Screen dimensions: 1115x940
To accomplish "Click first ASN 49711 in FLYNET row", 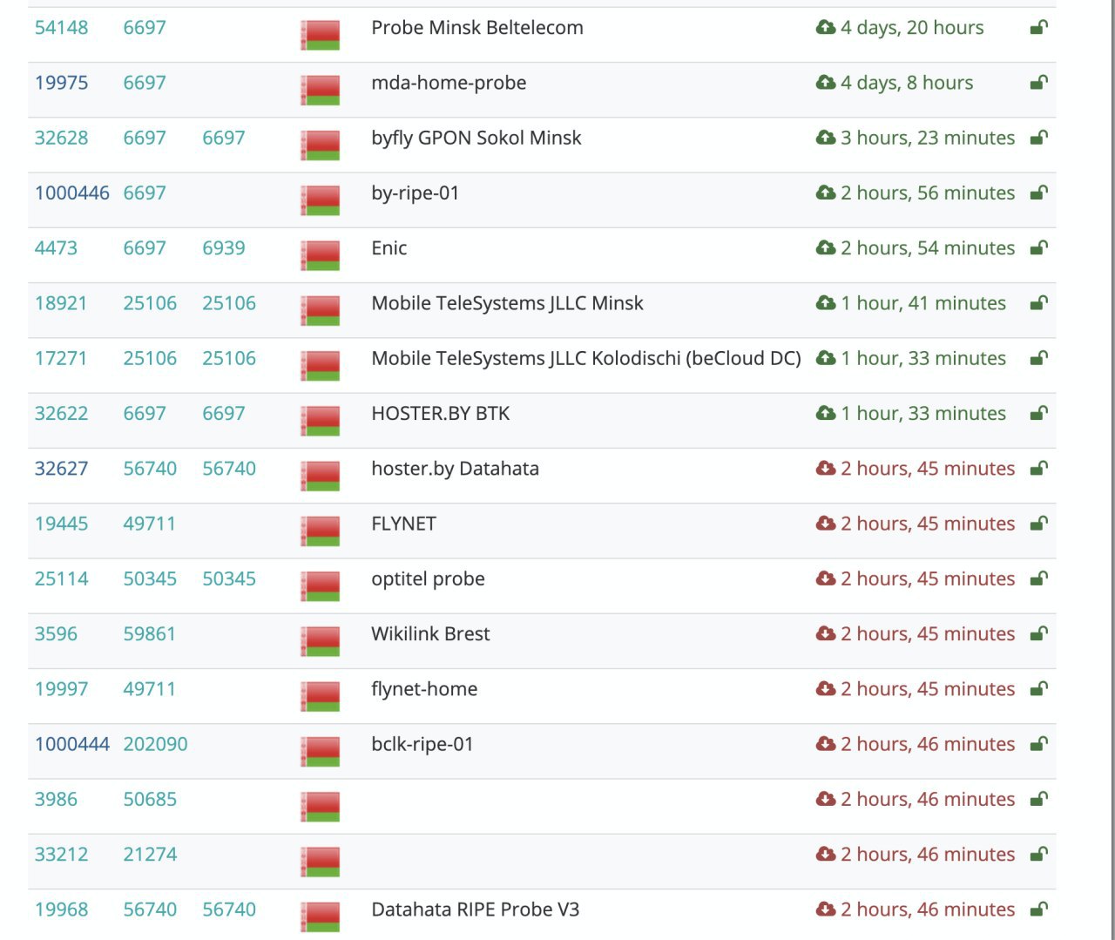I will click(150, 524).
